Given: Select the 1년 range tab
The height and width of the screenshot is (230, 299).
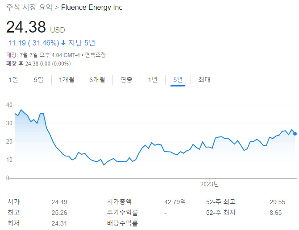Looking at the screenshot, I should click(153, 80).
